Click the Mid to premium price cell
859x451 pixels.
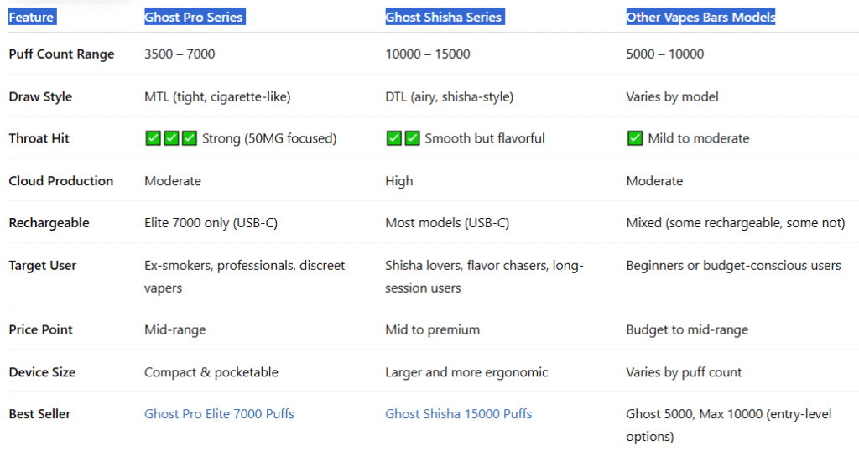[x=432, y=329]
